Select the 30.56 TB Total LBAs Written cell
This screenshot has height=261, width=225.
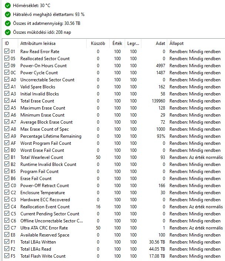(157, 242)
